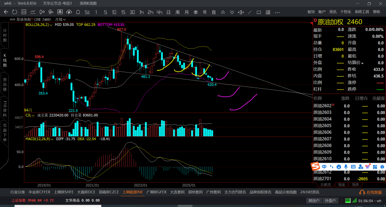This screenshot has width=386, height=207.
Task: Open the 账户 menu
Action: click(322, 12)
